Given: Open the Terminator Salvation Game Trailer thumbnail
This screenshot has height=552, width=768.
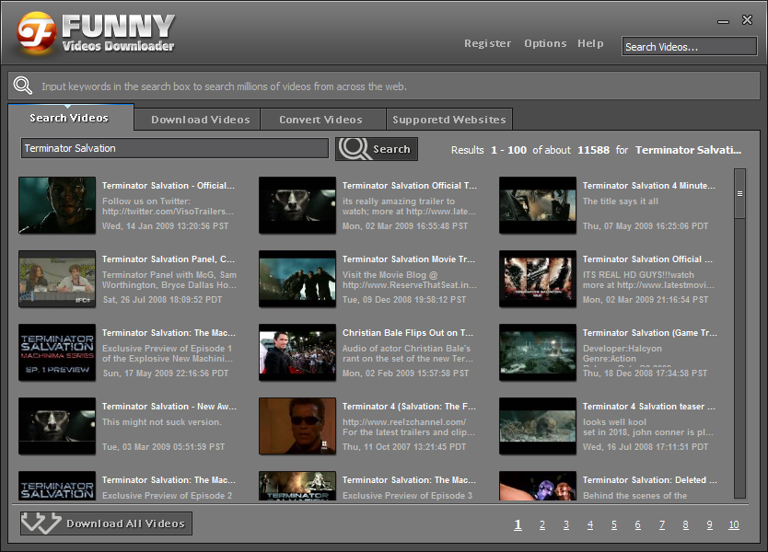Looking at the screenshot, I should click(538, 352).
